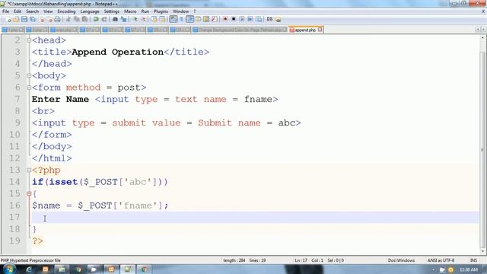487x274 pixels.
Task: Click the Redo arrow icon
Action: click(104, 19)
